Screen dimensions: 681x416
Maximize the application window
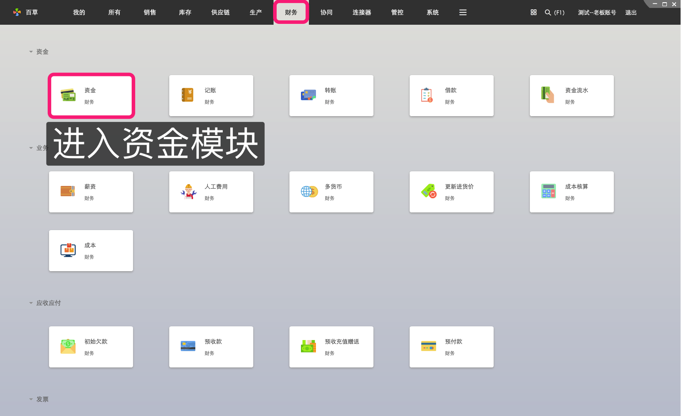pos(664,4)
